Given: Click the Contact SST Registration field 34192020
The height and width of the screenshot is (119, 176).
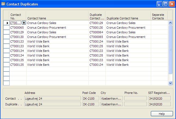Looking at the screenshot, I should pos(159,98).
